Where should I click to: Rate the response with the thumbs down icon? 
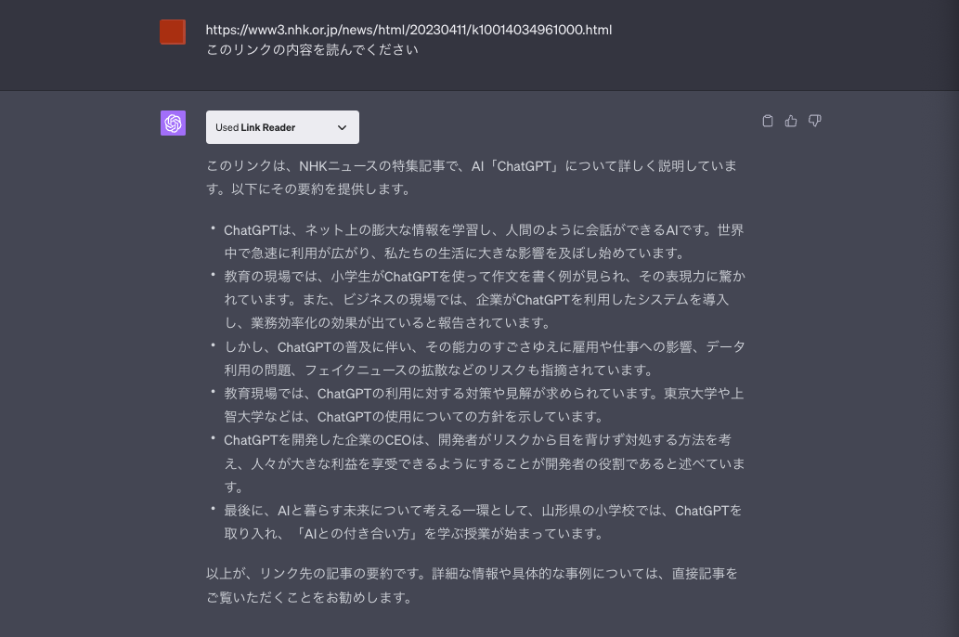click(x=814, y=121)
